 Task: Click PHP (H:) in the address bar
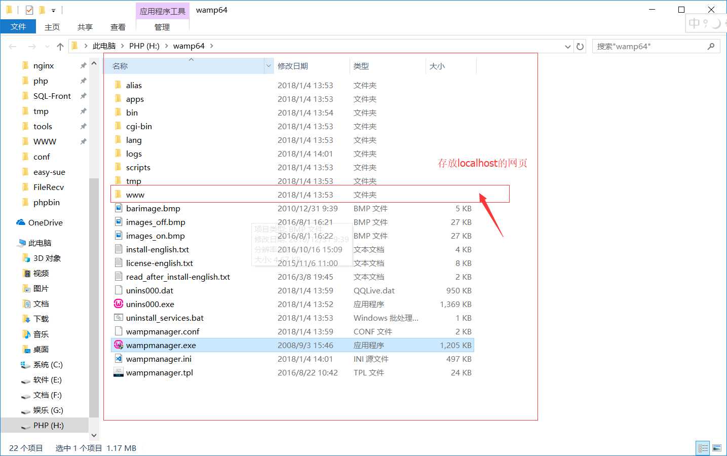point(144,46)
